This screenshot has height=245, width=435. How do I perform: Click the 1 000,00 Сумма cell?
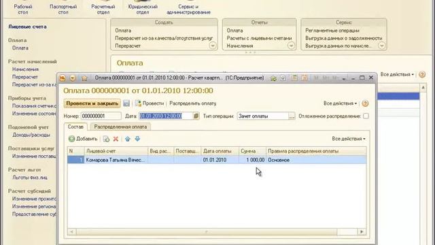point(252,160)
